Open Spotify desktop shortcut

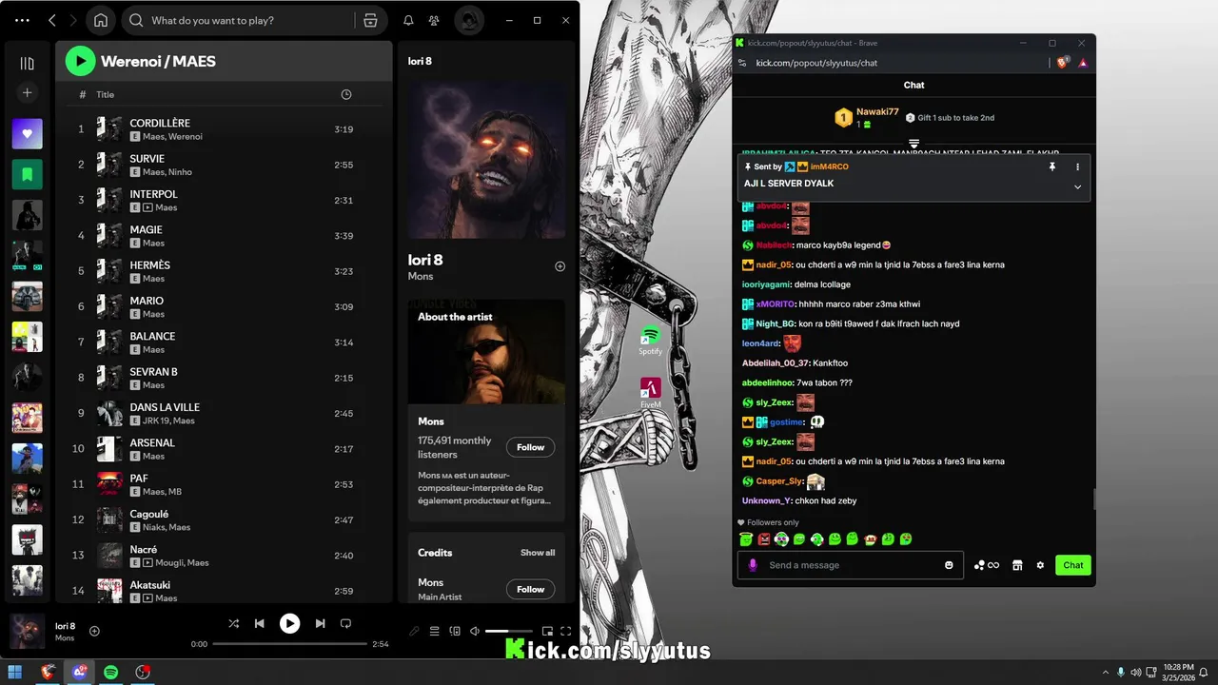pyautogui.click(x=651, y=341)
